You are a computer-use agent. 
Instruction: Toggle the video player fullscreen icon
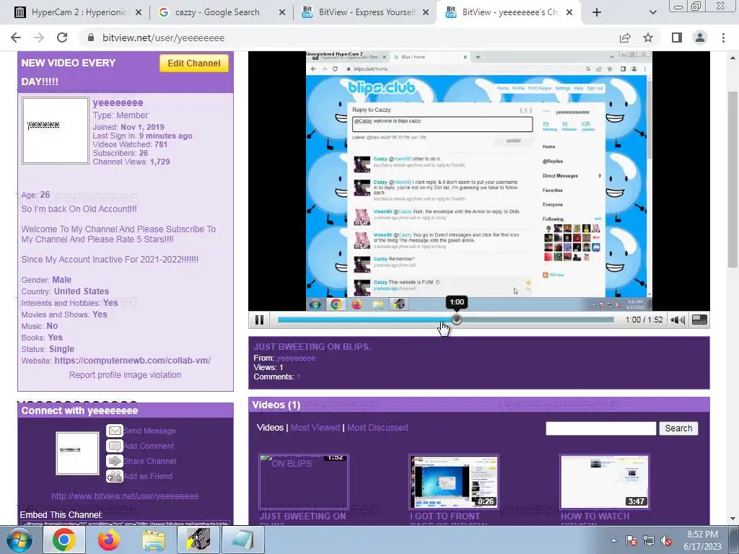click(699, 320)
